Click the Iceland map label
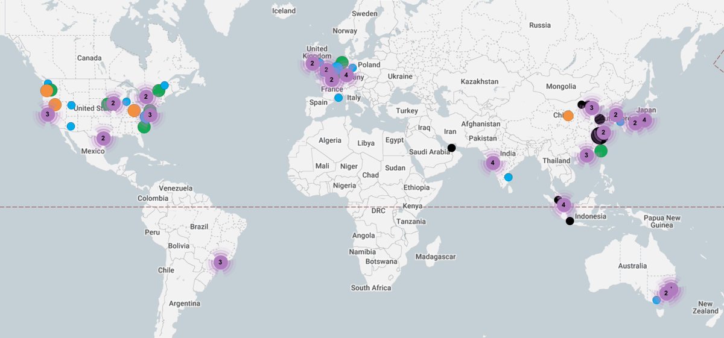The width and height of the screenshot is (724, 338). pyautogui.click(x=284, y=11)
